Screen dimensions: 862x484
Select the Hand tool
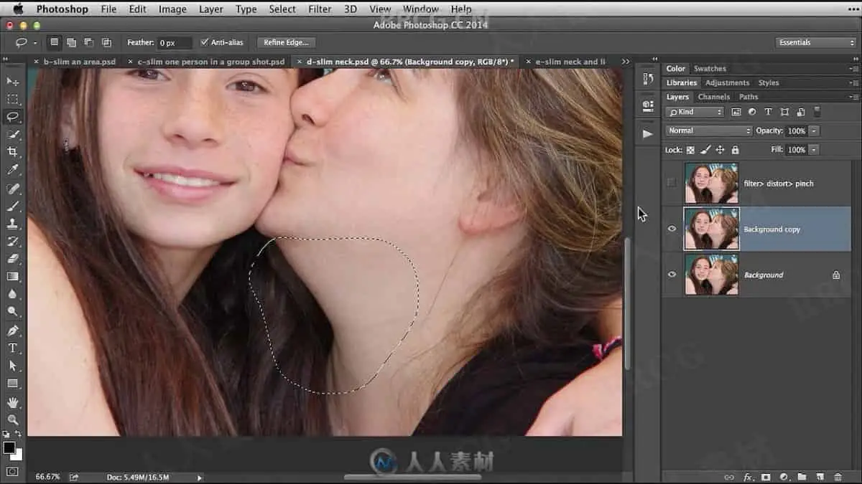click(13, 402)
